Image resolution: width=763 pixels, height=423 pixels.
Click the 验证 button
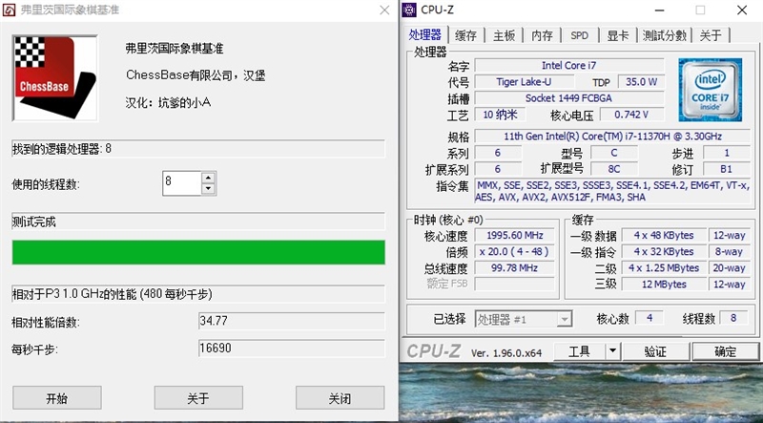point(655,351)
